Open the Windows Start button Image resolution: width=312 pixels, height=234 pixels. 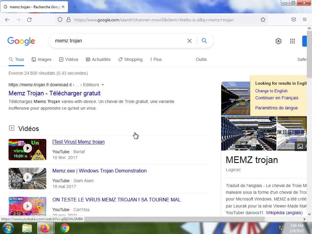coord(8,228)
